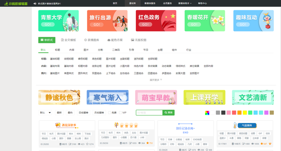Click the coin price icon on ID:29265 card
Viewport: 281px width, 151px height.
coord(60,144)
